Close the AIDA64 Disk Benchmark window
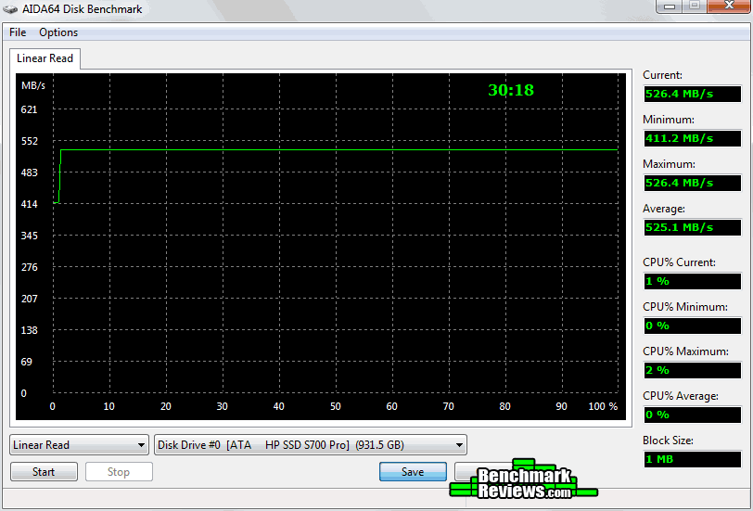This screenshot has height=511, width=753. tap(726, 7)
